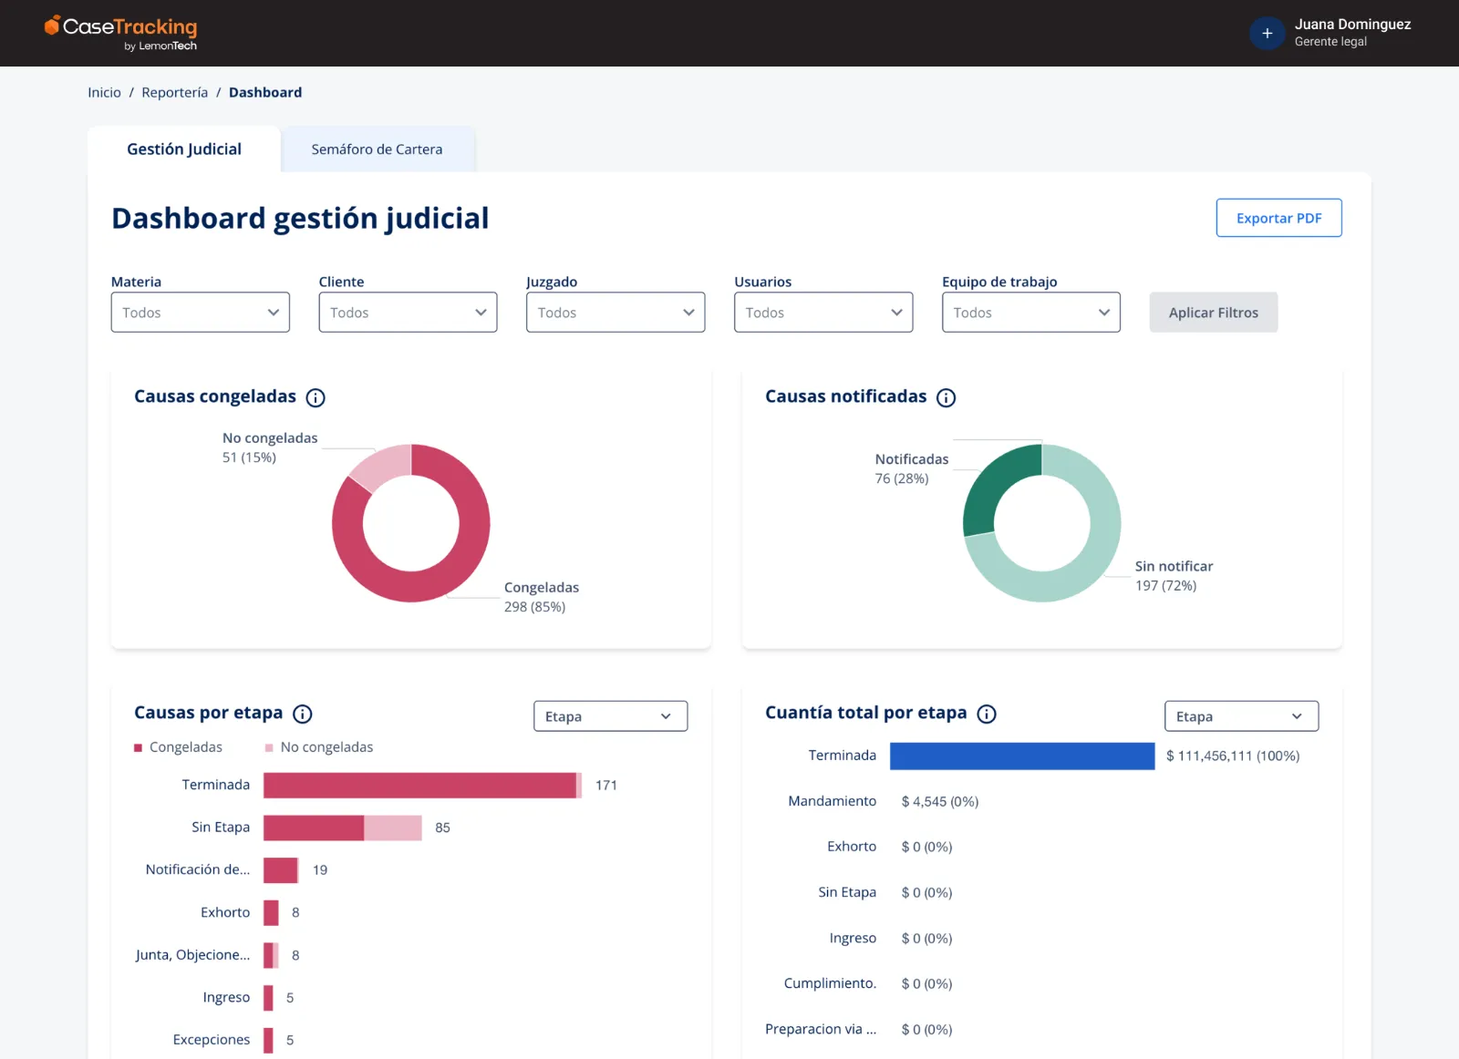Switch to Semáforo de Cartera tab

pos(378,149)
